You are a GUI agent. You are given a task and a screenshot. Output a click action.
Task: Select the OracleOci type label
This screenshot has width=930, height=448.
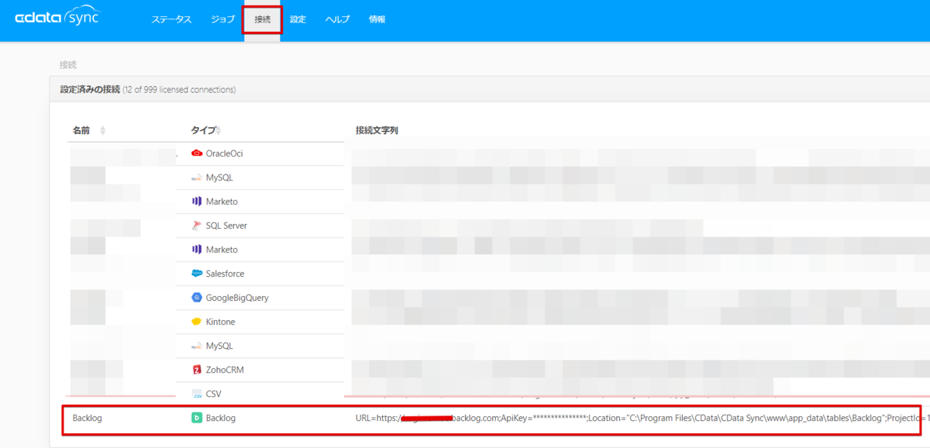click(x=224, y=153)
